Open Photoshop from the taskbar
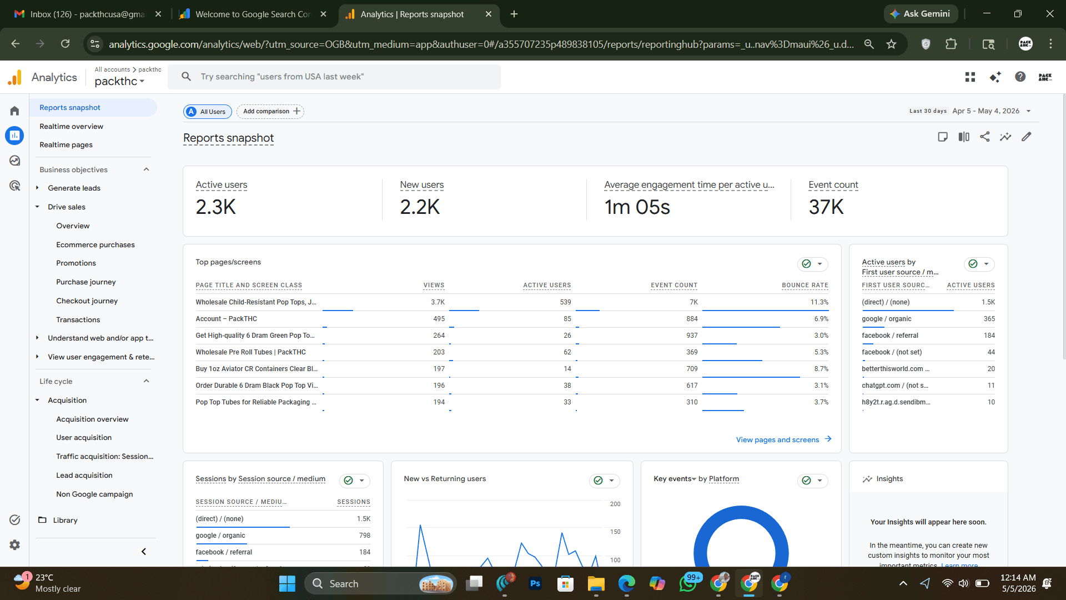The image size is (1066, 600). 535,583
